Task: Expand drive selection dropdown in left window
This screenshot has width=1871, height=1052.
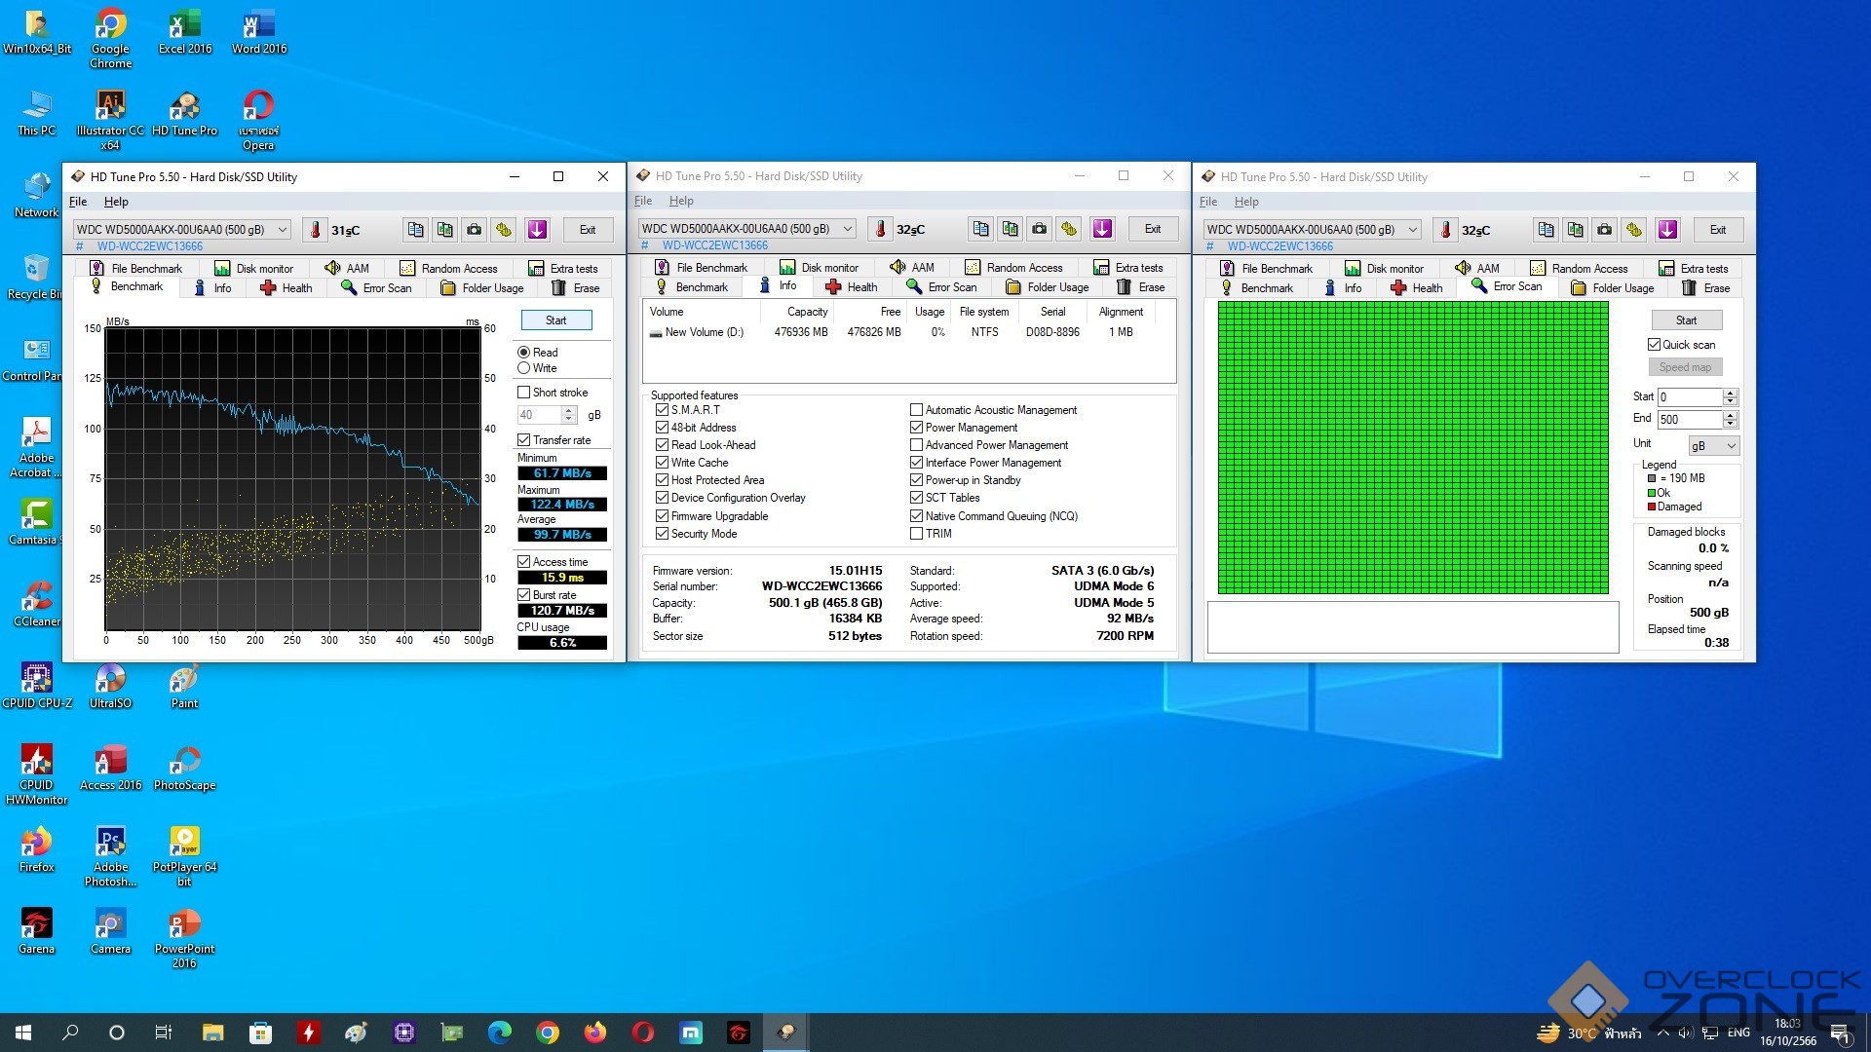Action: tap(283, 230)
